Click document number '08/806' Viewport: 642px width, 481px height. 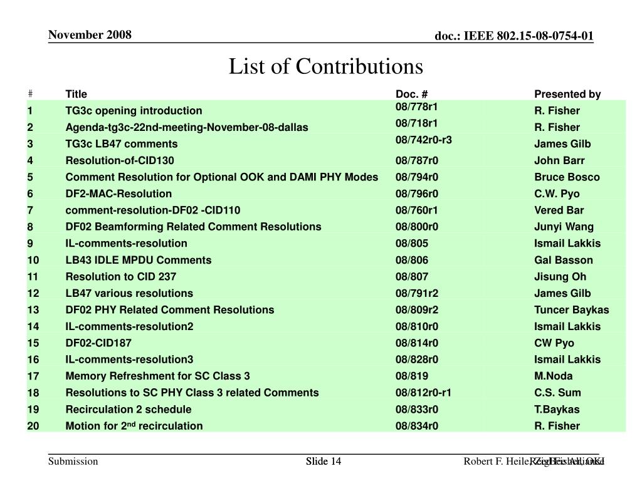coord(412,260)
